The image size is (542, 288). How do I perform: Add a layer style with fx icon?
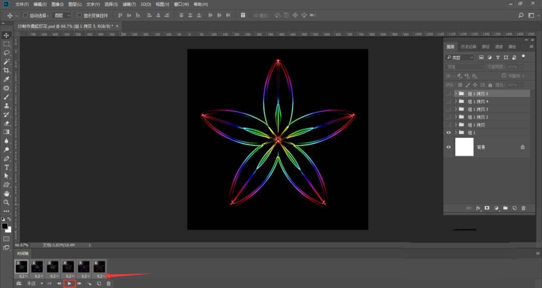(478, 208)
